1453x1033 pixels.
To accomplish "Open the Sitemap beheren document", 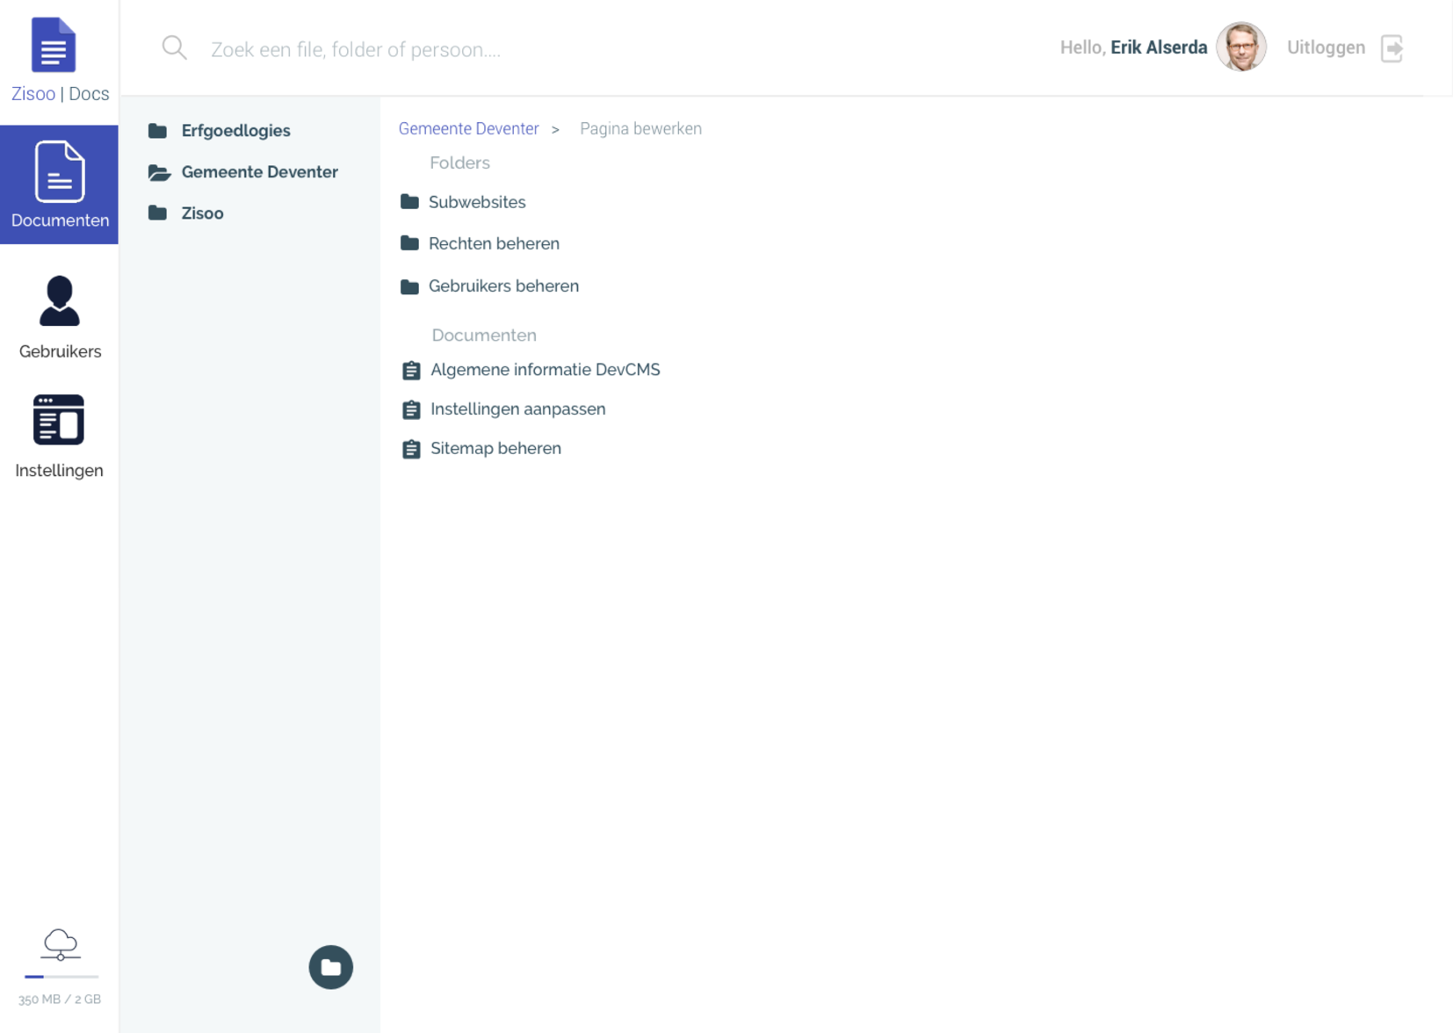I will [x=495, y=449].
